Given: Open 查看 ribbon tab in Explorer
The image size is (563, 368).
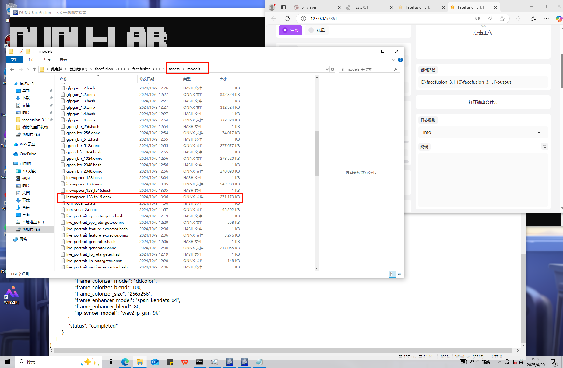Looking at the screenshot, I should point(63,60).
